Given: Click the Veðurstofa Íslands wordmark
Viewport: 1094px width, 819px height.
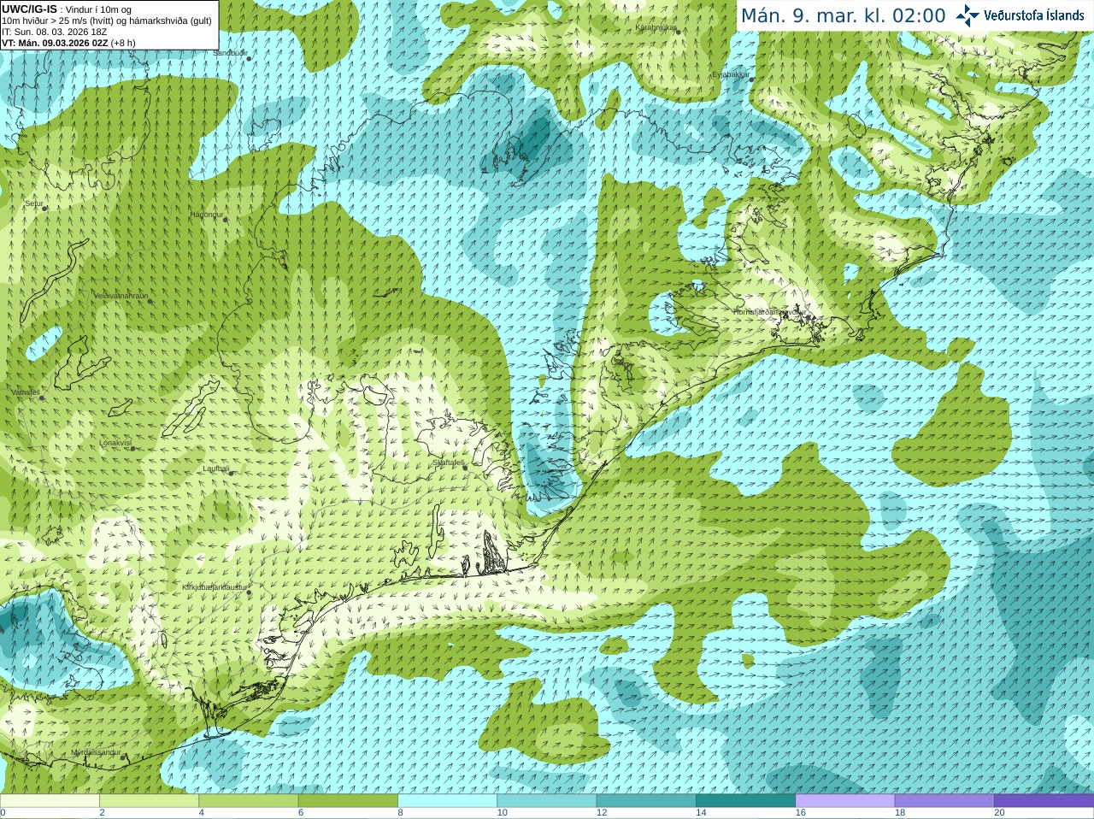Looking at the screenshot, I should [x=1034, y=15].
